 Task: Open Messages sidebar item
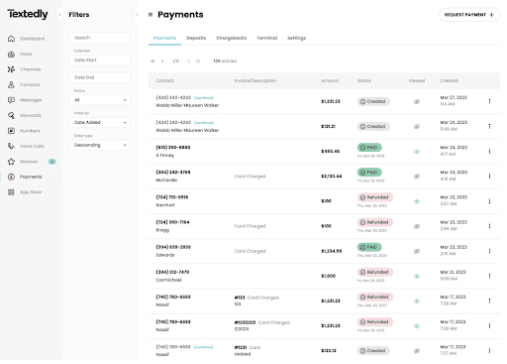coord(25,100)
